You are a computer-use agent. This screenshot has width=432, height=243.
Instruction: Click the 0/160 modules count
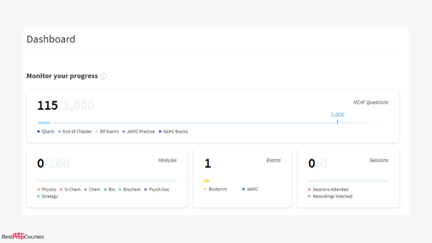click(53, 164)
